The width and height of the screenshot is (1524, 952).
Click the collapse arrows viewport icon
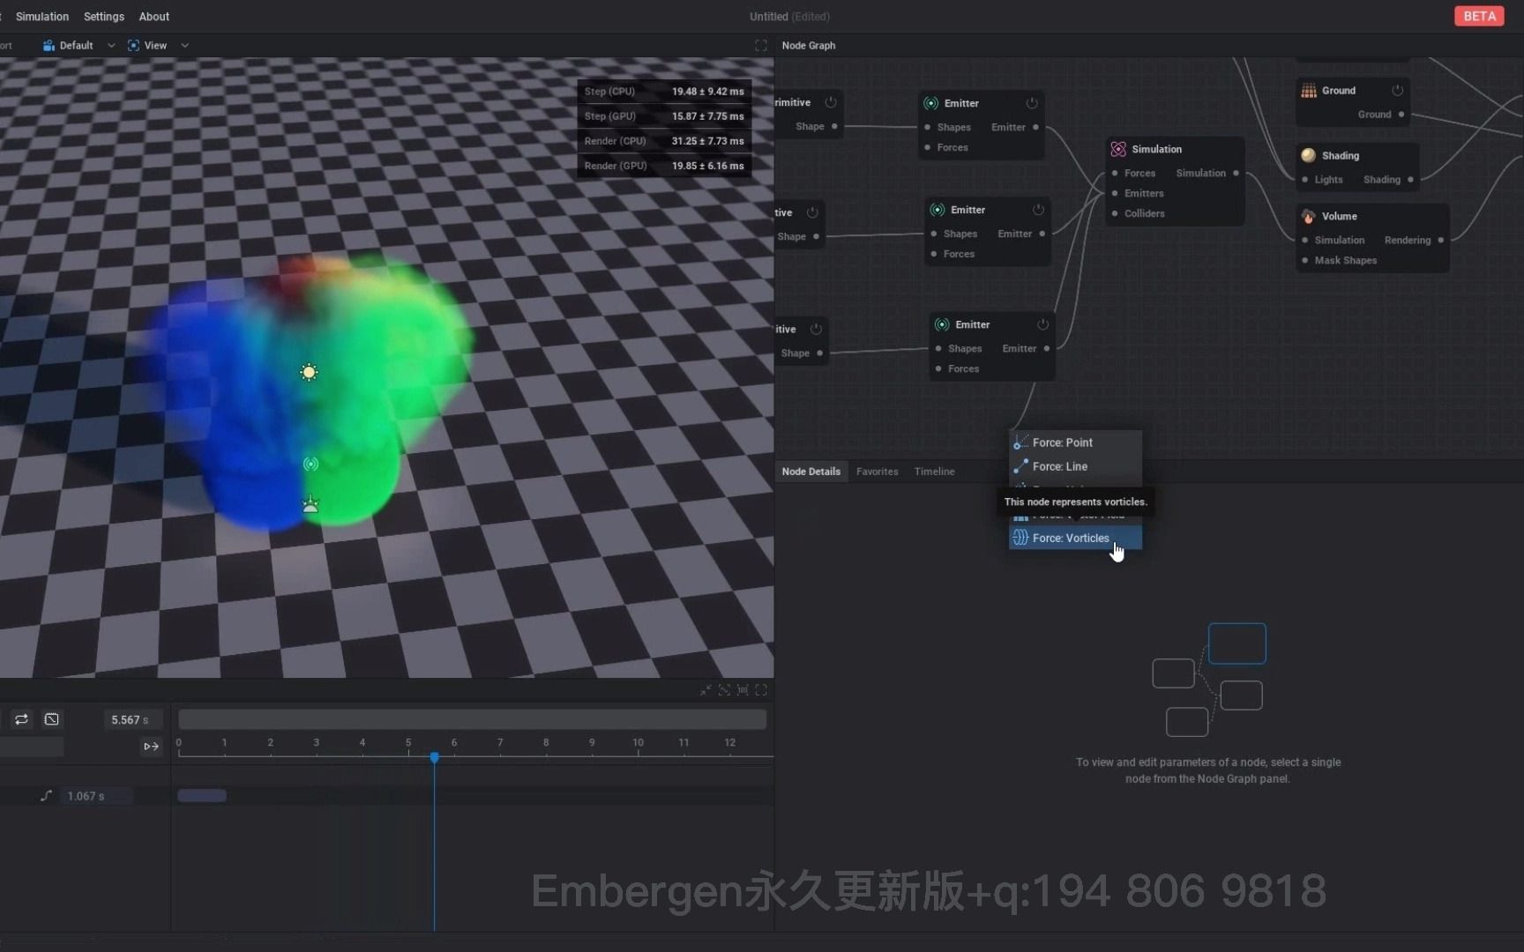click(x=706, y=690)
